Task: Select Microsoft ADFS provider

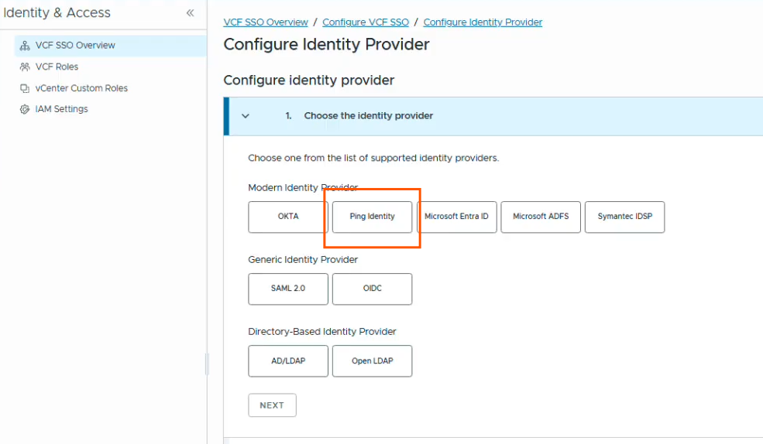Action: pyautogui.click(x=541, y=217)
